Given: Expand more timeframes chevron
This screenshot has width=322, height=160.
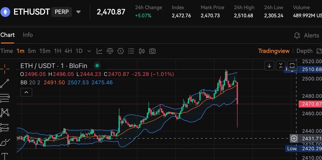Looking at the screenshot, I should pos(89,51).
